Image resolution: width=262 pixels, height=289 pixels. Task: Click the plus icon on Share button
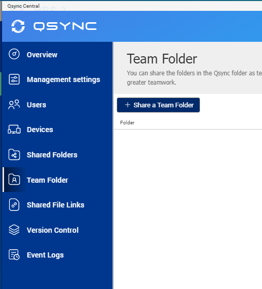coord(128,105)
